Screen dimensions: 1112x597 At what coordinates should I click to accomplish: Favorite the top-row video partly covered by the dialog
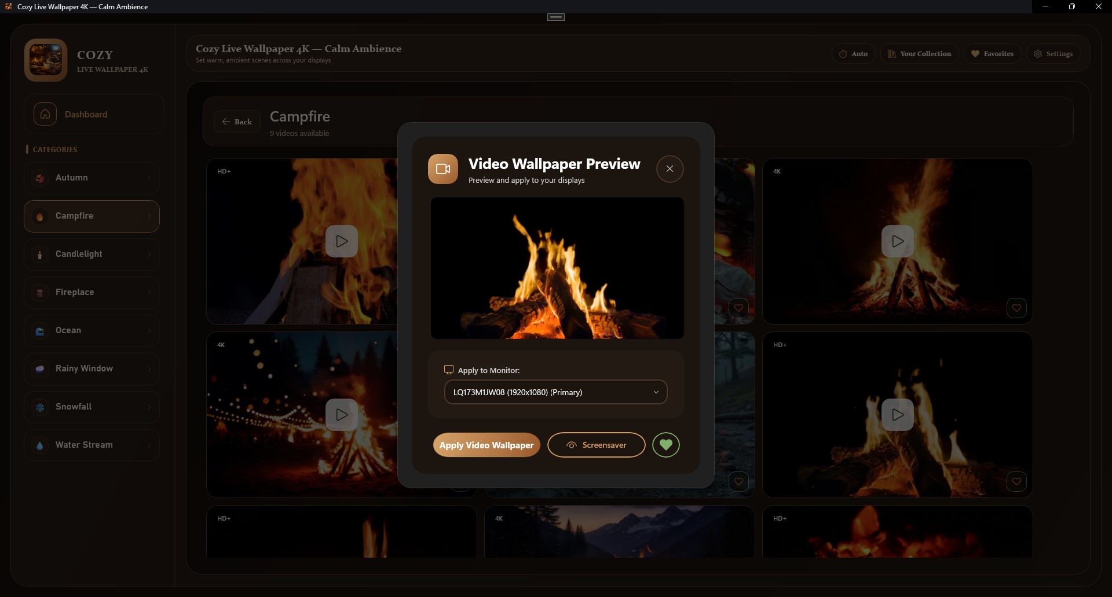point(738,308)
